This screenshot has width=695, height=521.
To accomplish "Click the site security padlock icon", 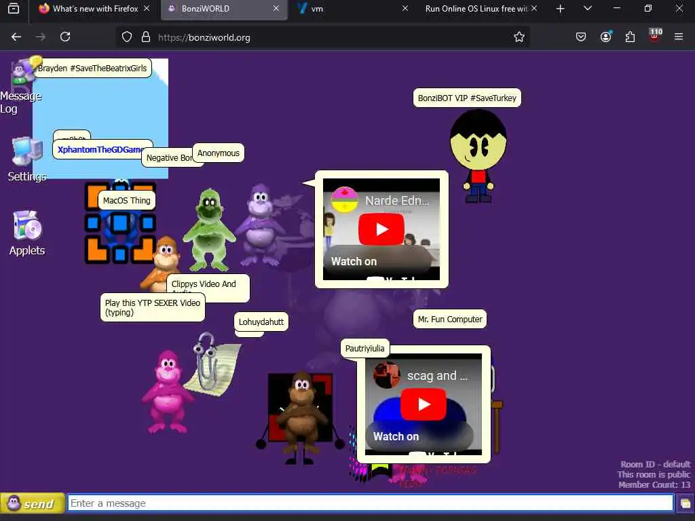I will coord(146,37).
